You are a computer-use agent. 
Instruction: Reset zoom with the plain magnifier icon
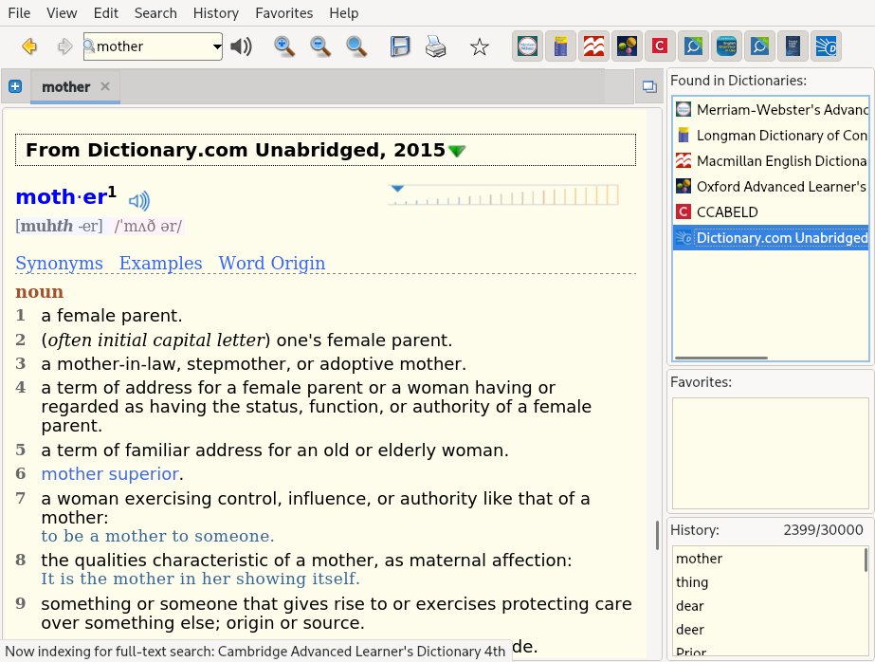coord(356,46)
